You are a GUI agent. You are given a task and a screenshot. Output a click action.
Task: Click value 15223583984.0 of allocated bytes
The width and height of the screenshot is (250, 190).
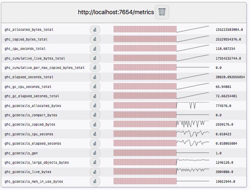point(229,29)
